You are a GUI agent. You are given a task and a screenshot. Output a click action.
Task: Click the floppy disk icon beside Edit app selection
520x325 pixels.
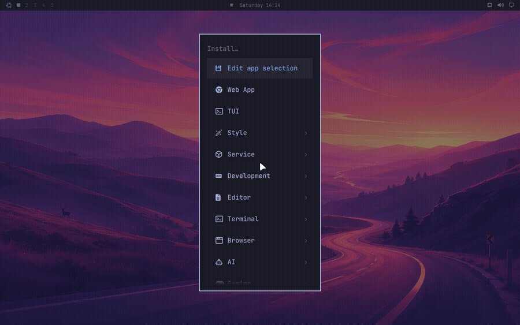[x=218, y=68]
